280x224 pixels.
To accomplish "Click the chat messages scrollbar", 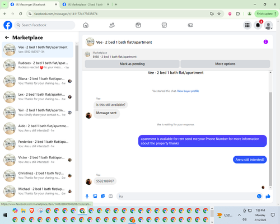I will pos(270,139).
